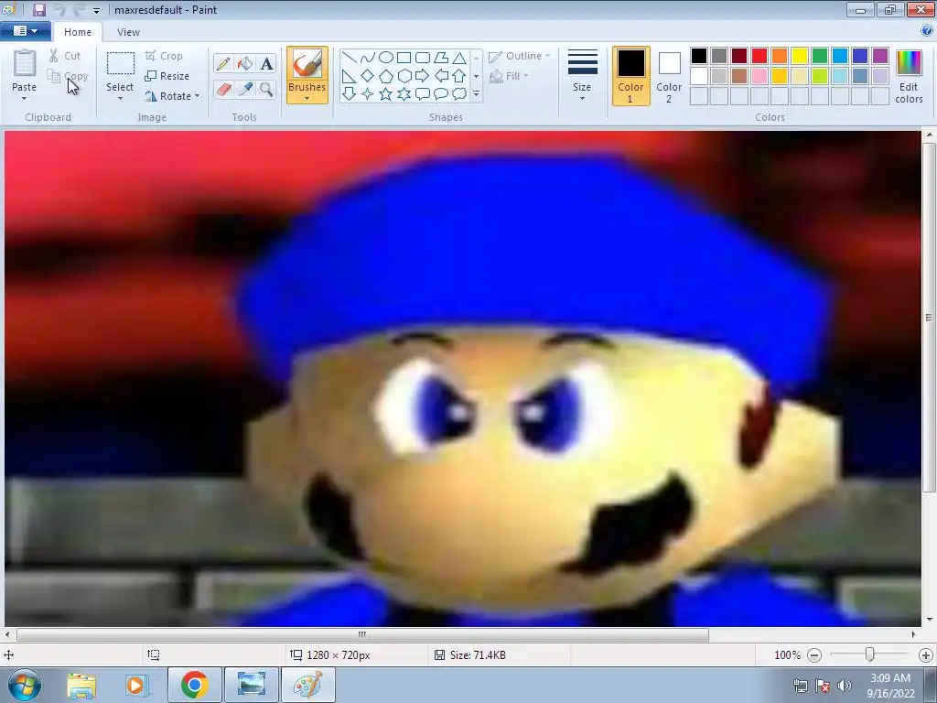Select the straight Line shape
This screenshot has width=937, height=703.
[x=349, y=58]
